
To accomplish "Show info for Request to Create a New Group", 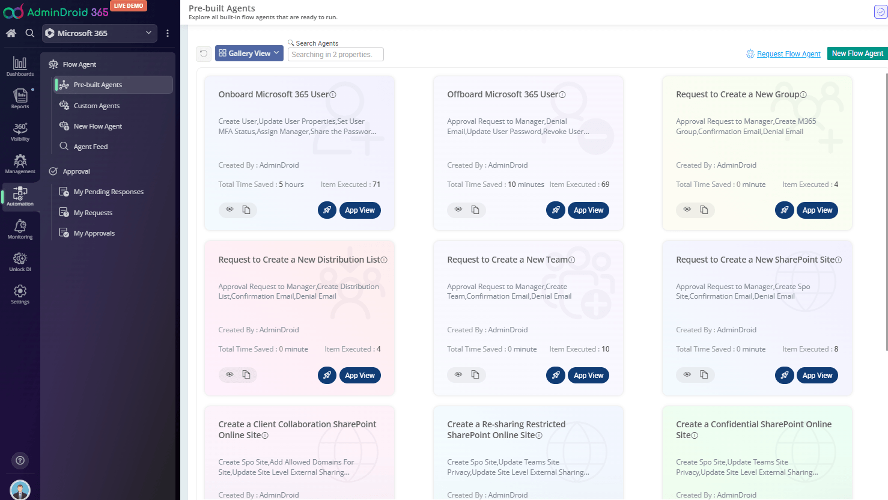I will click(803, 95).
